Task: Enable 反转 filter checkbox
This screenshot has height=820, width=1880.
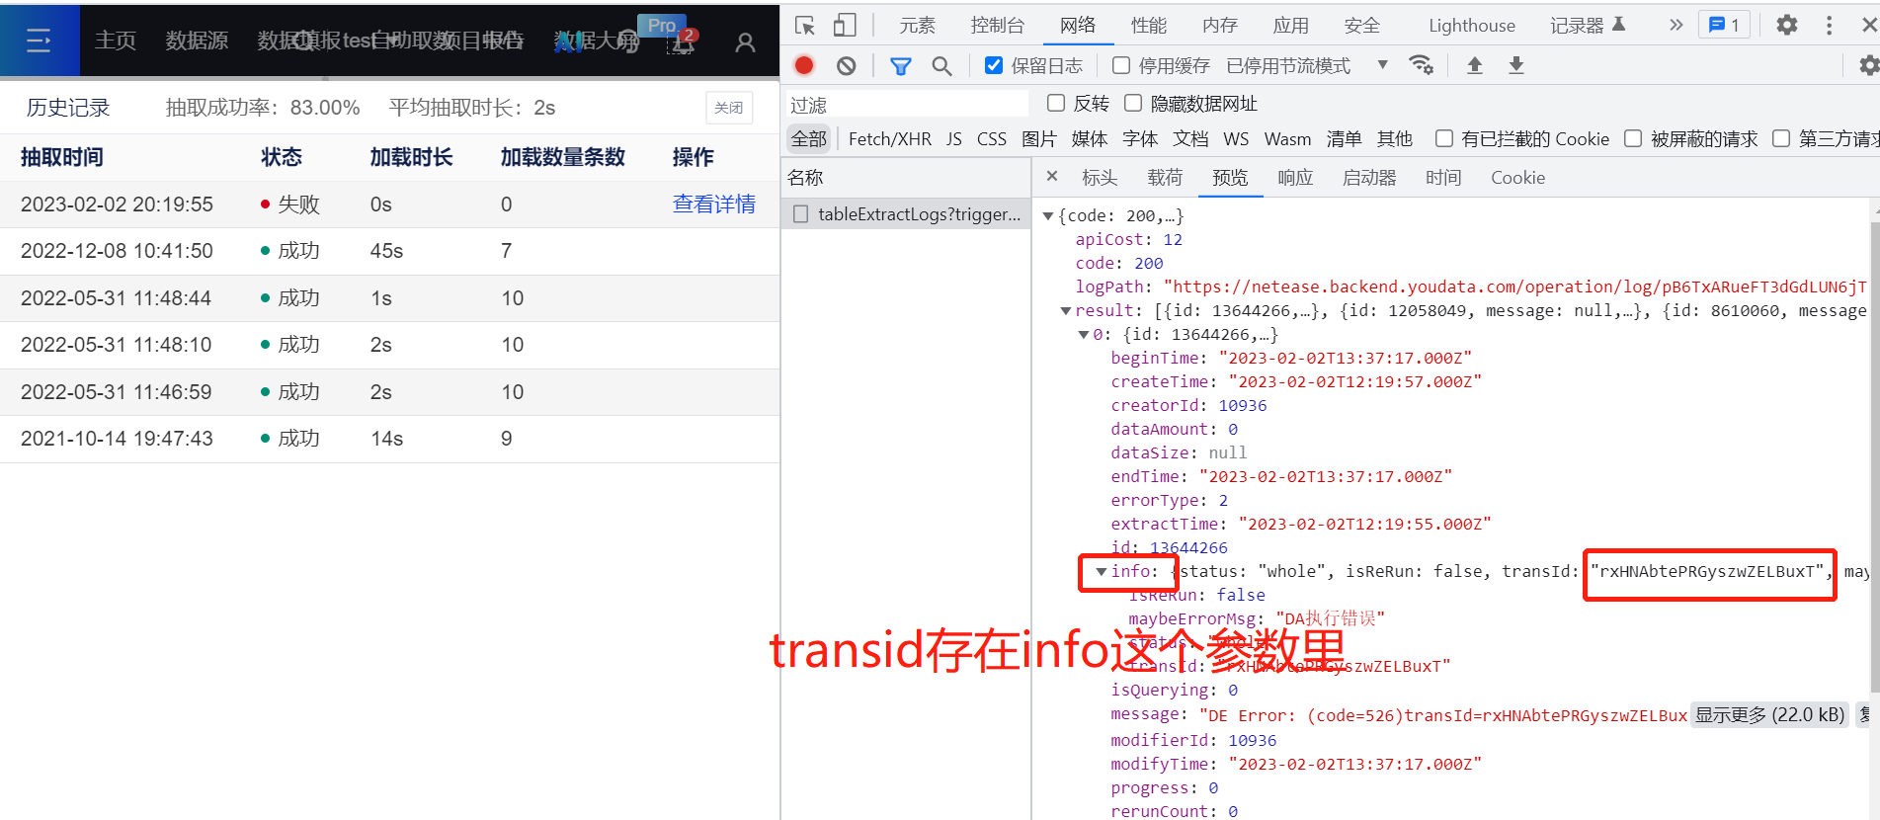Action: point(1056,103)
